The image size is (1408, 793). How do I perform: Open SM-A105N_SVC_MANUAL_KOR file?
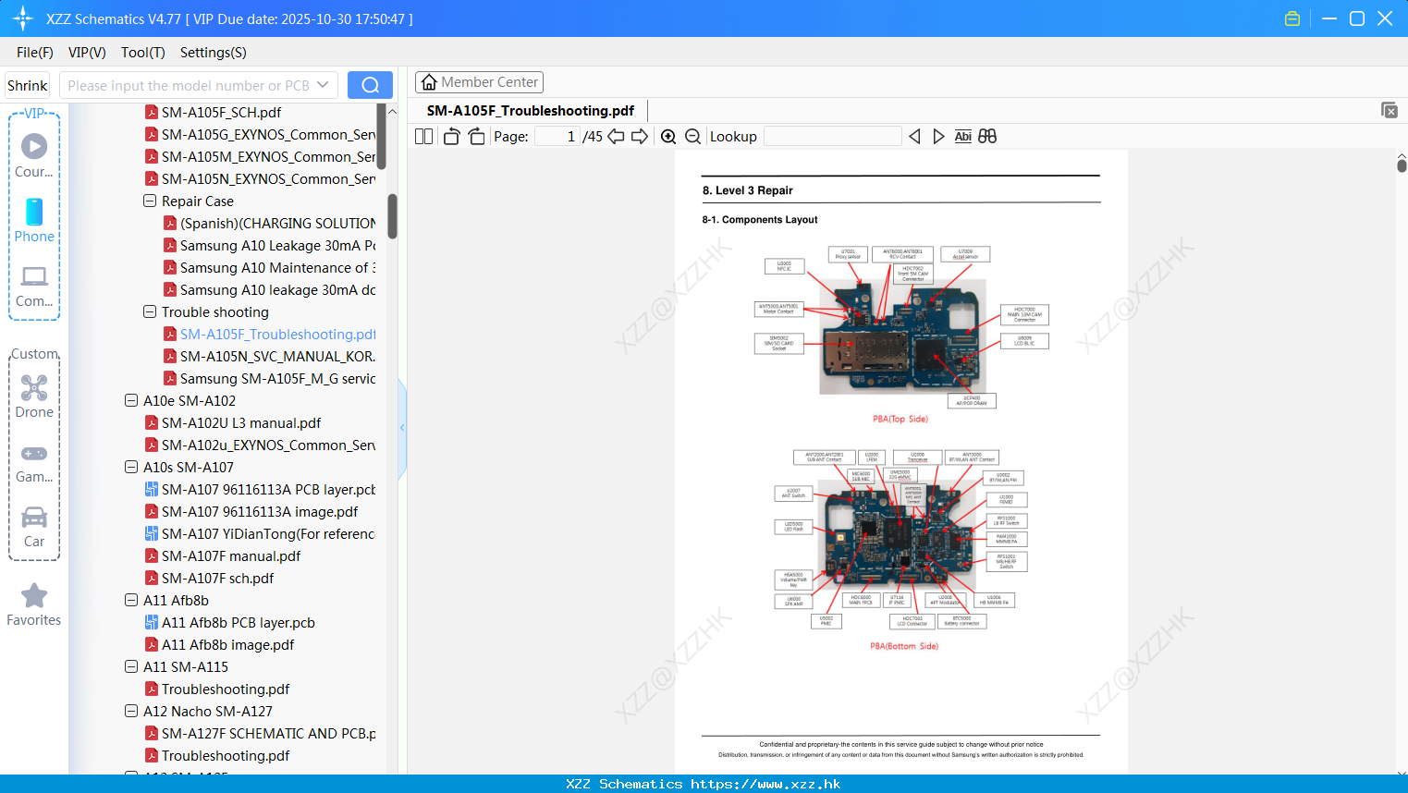tap(269, 357)
